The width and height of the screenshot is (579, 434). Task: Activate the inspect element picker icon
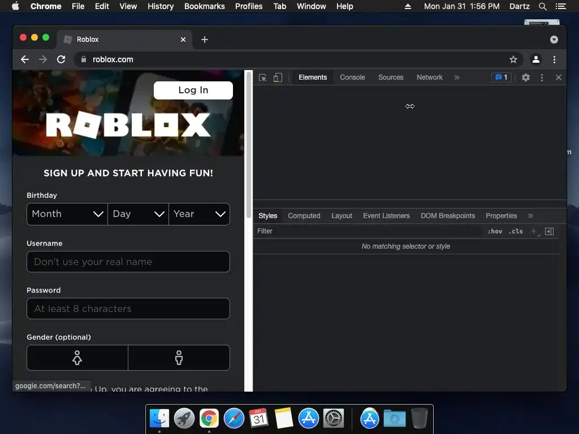[262, 77]
